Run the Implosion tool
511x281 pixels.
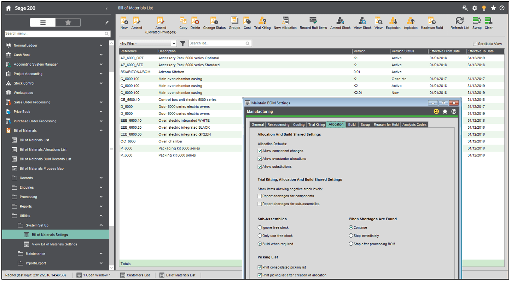pos(411,21)
